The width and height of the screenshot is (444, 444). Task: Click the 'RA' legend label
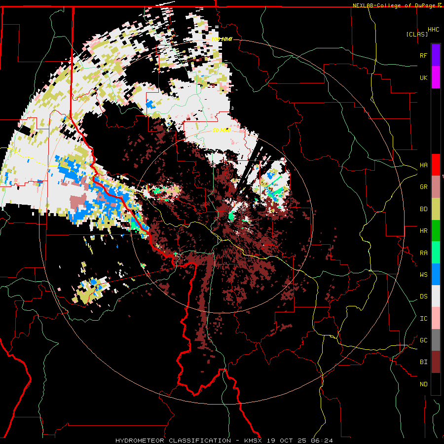coord(423,253)
